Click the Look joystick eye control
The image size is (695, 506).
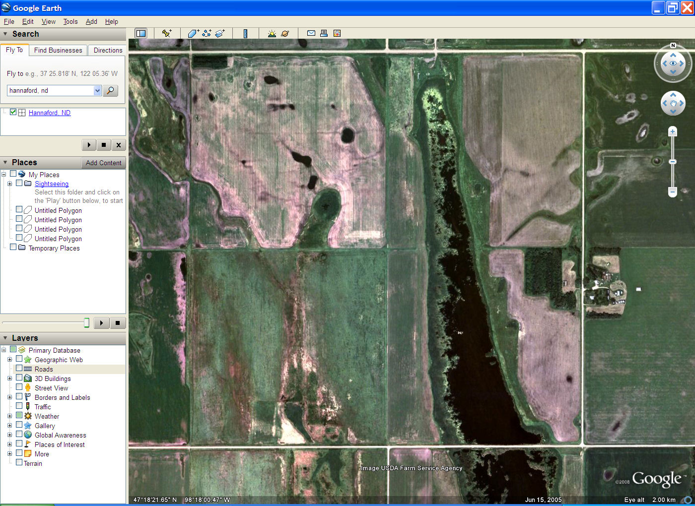tap(673, 63)
